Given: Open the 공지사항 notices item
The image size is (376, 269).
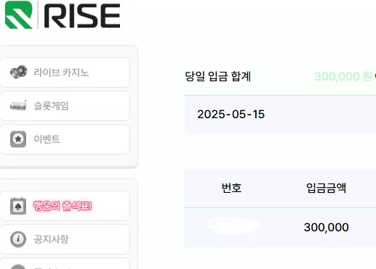Looking at the screenshot, I should pos(65,239).
